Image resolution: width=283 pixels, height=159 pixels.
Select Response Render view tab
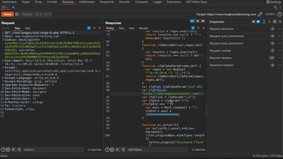tap(143, 28)
